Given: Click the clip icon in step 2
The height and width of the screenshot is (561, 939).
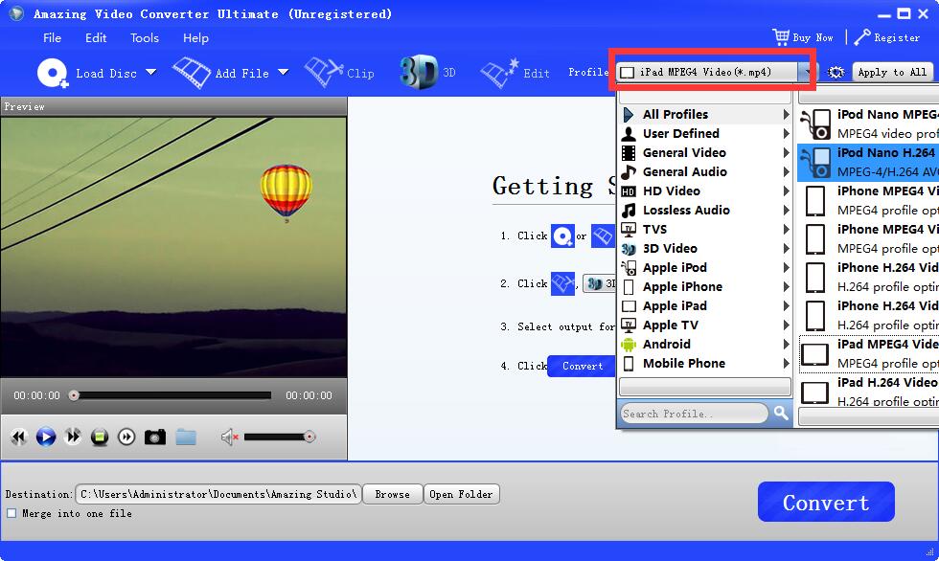Looking at the screenshot, I should point(562,283).
